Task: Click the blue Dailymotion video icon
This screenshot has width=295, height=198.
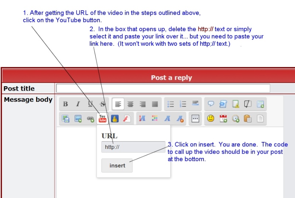Action: pyautogui.click(x=115, y=119)
